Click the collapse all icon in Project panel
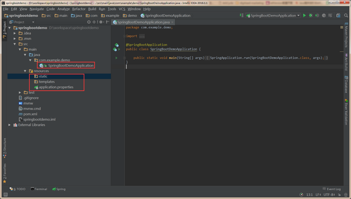Screen dimensions: 351x199 coord(94,22)
